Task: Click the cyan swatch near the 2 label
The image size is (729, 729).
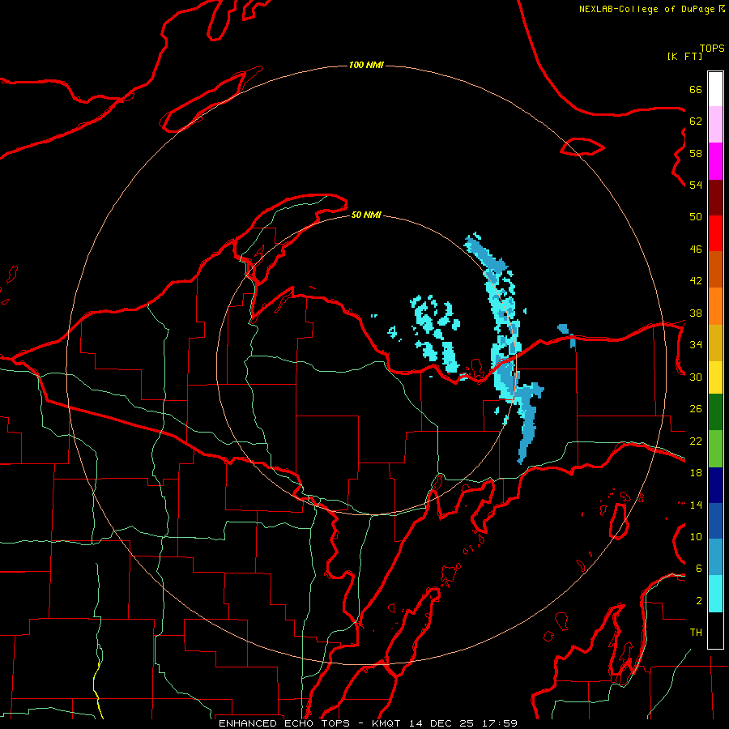Action: (x=715, y=594)
